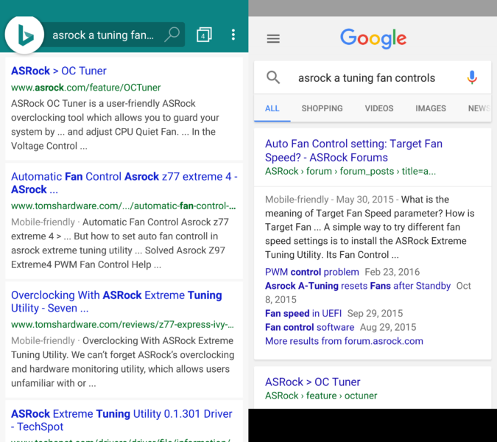The width and height of the screenshot is (497, 442).
Task: Open More results from forum.asrock.com
Action: click(345, 341)
